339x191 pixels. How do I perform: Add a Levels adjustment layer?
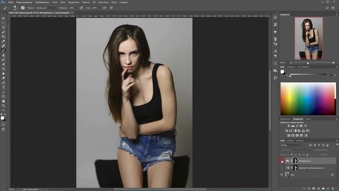coord(293,126)
